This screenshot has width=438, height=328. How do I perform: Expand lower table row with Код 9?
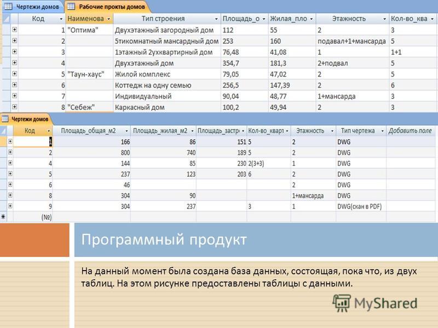(10, 206)
